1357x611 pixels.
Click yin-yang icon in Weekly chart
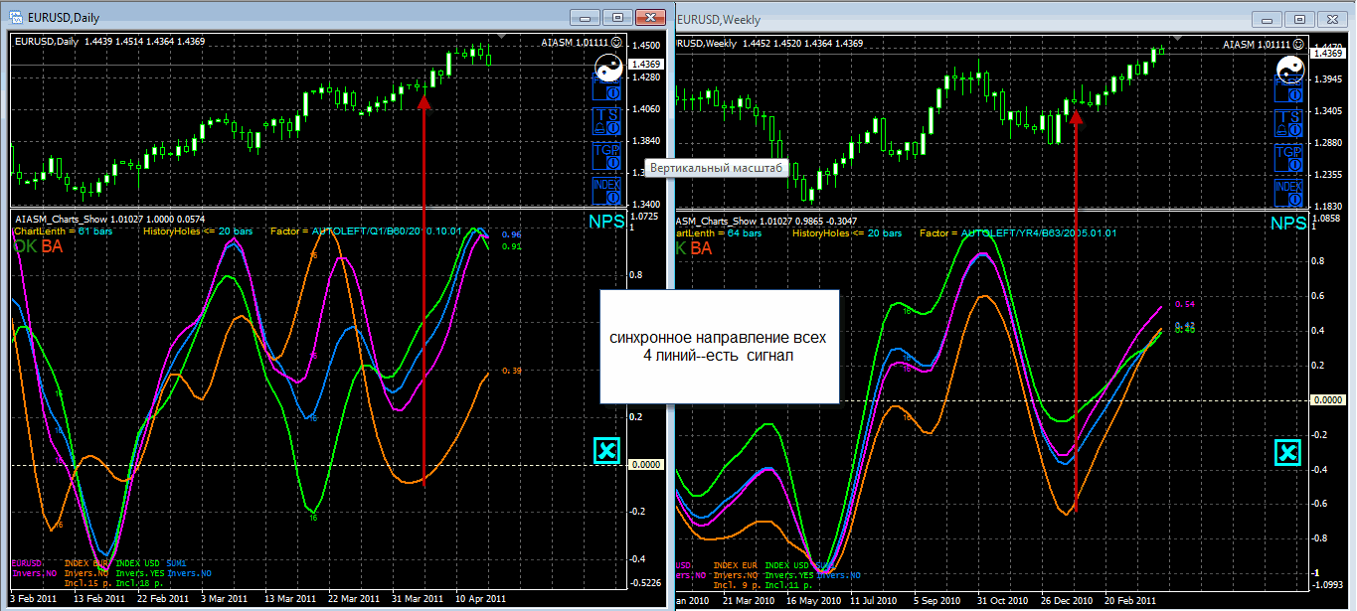(1289, 70)
